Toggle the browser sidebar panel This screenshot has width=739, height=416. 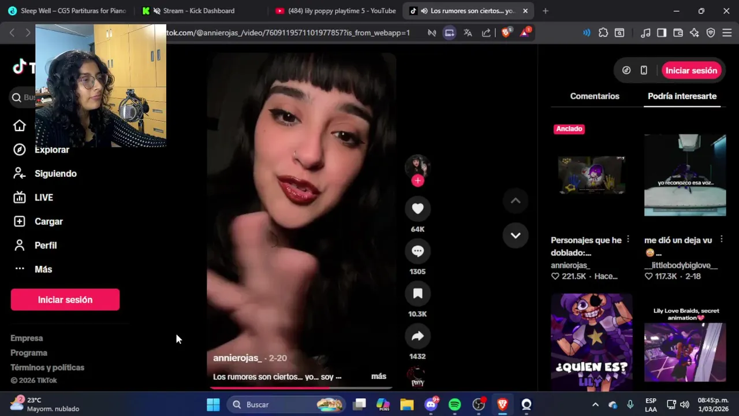[x=662, y=33]
